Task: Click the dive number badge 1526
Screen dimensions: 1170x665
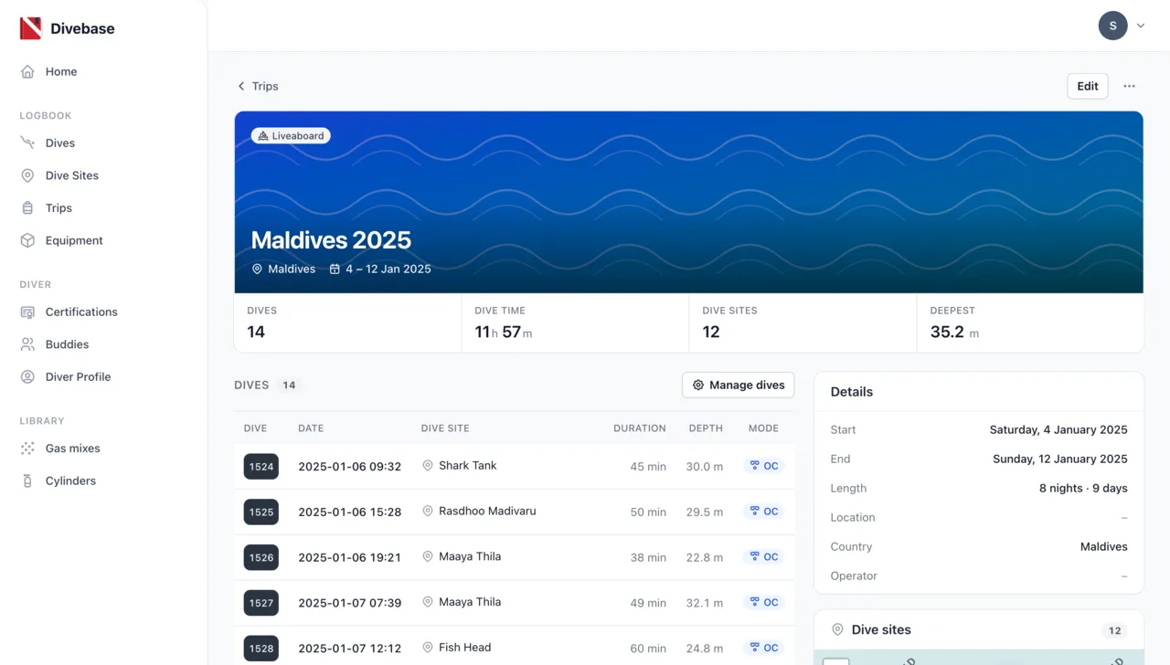Action: point(261,557)
